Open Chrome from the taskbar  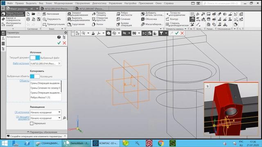pyautogui.click(x=161, y=143)
